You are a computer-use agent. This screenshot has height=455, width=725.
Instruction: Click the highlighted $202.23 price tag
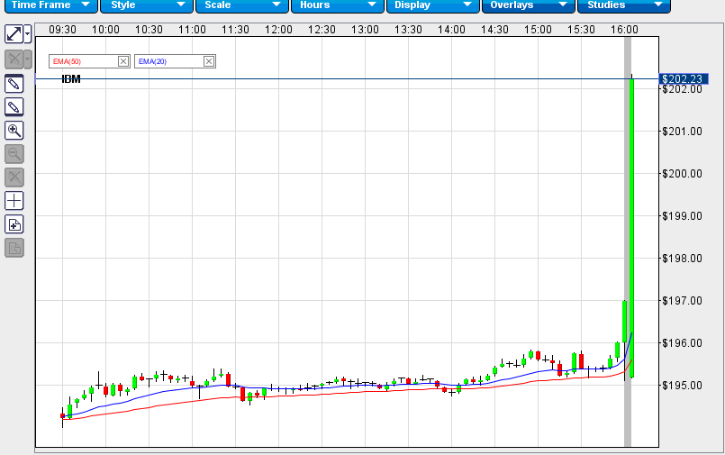click(x=683, y=79)
